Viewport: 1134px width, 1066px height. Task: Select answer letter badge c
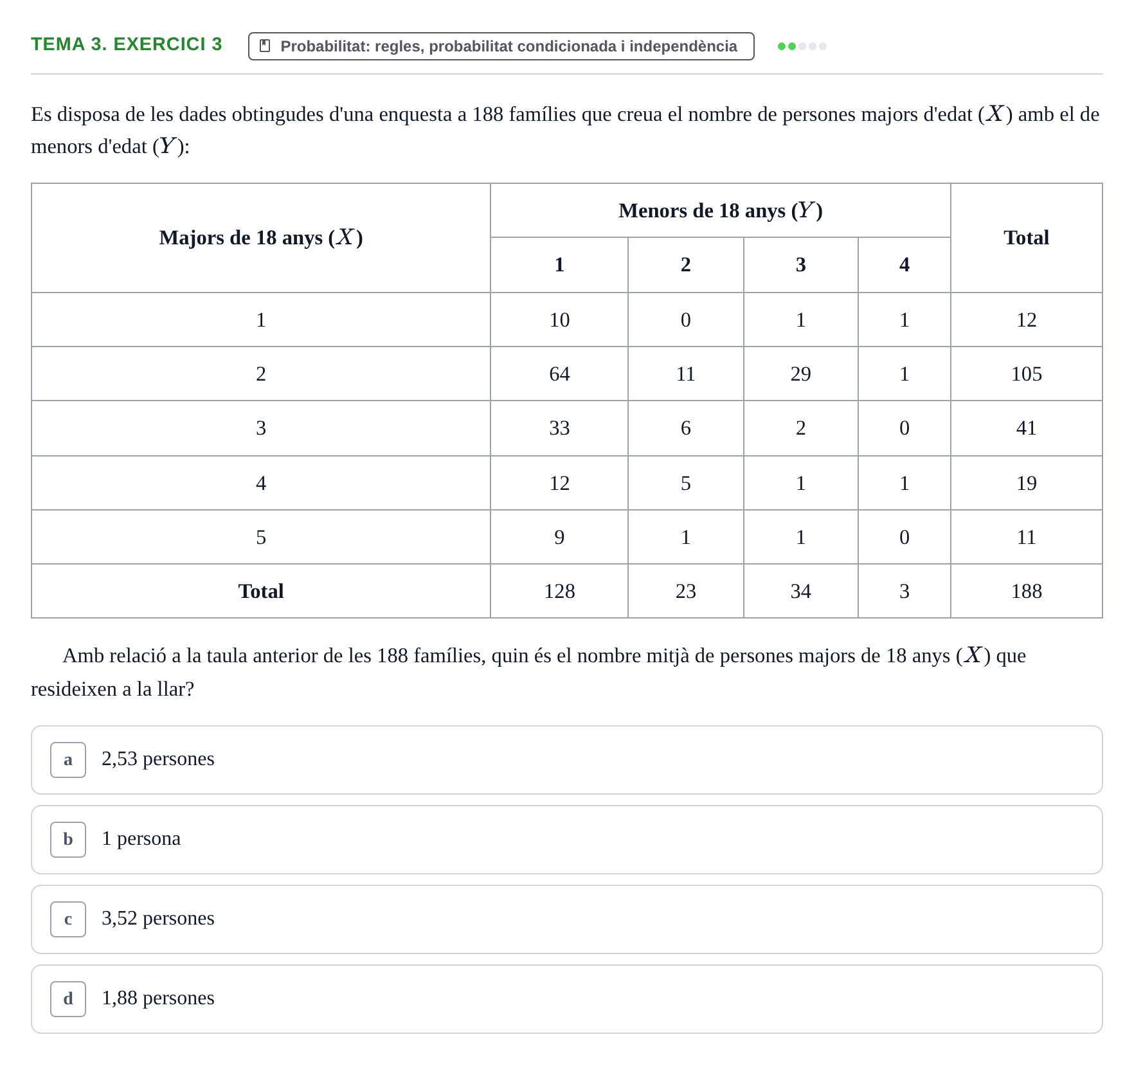point(68,919)
